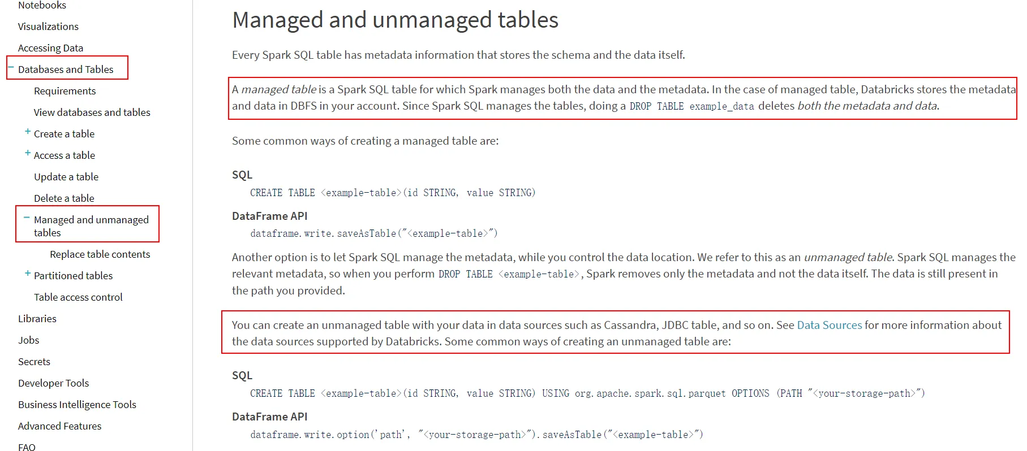The width and height of the screenshot is (1027, 451).
Task: Collapse the Databases and Tables minus icon
Action: point(11,68)
